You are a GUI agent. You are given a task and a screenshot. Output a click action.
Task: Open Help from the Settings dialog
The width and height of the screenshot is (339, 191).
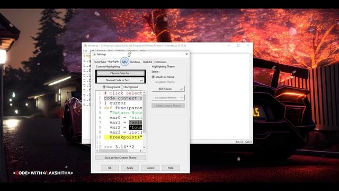click(x=171, y=168)
